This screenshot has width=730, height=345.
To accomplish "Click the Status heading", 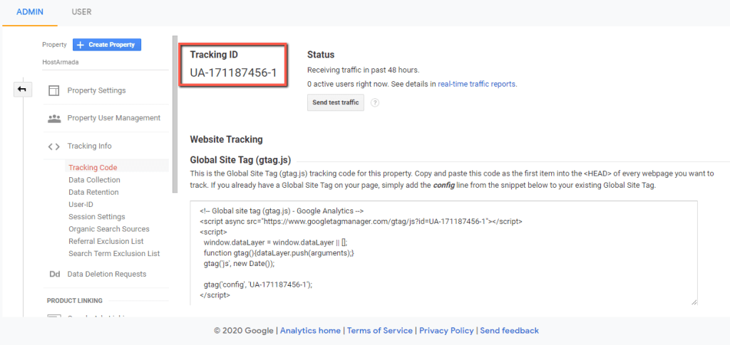I will [x=321, y=55].
